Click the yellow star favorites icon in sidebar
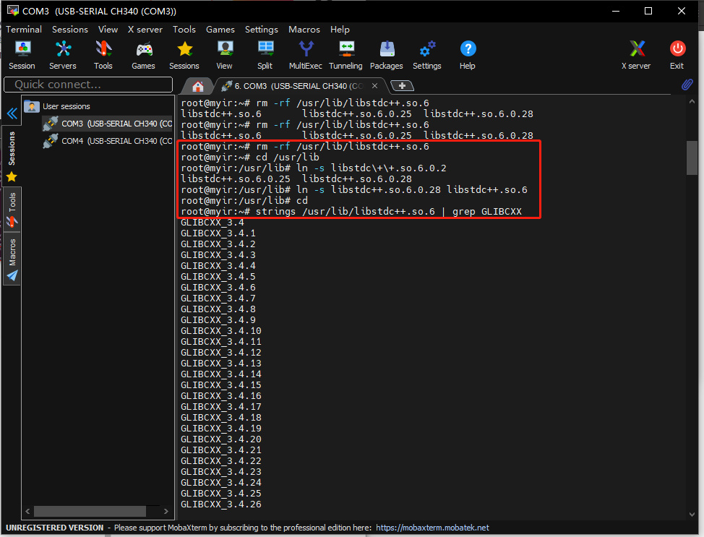 coord(12,177)
